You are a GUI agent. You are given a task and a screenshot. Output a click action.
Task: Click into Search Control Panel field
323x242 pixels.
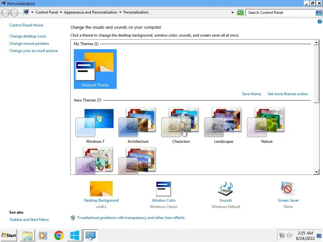pyautogui.click(x=280, y=13)
